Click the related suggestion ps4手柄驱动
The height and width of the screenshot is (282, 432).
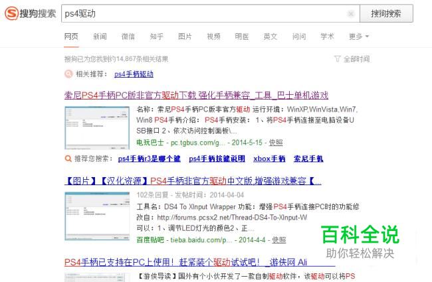point(134,74)
